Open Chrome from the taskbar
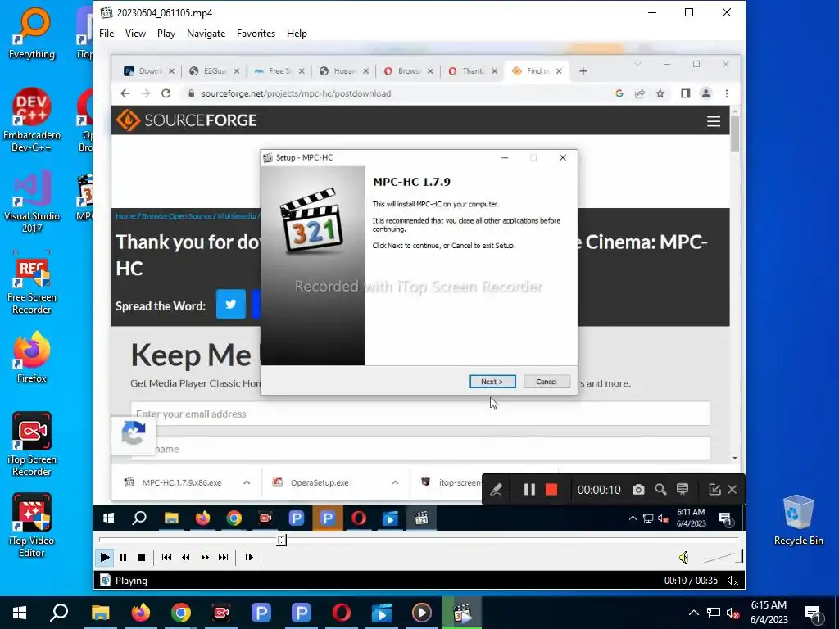The width and height of the screenshot is (839, 629). [181, 613]
